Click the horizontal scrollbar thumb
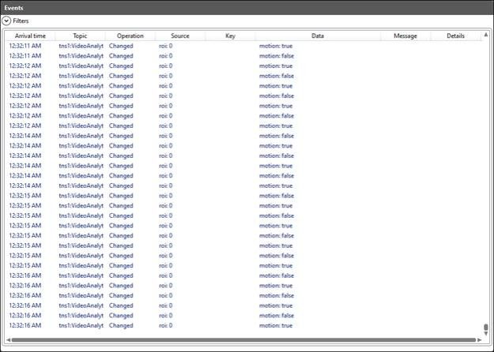Image resolution: width=494 pixels, height=352 pixels. [x=237, y=340]
